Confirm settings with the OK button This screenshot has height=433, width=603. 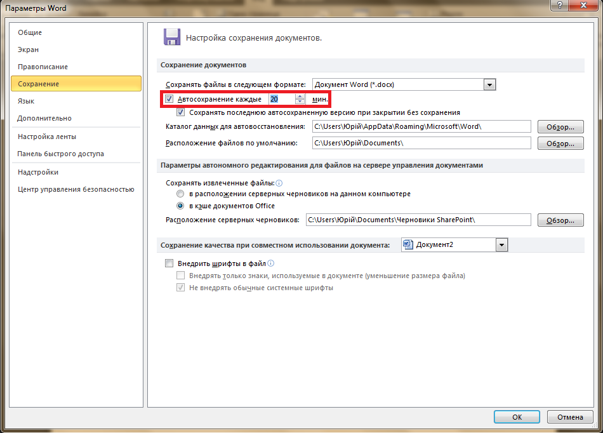[517, 417]
